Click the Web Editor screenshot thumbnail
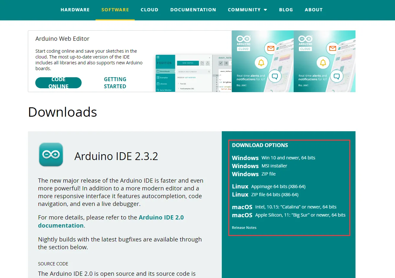This screenshot has height=278, width=395. pos(194,73)
